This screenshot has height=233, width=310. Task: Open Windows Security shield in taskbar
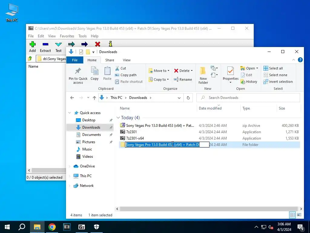[97, 227]
